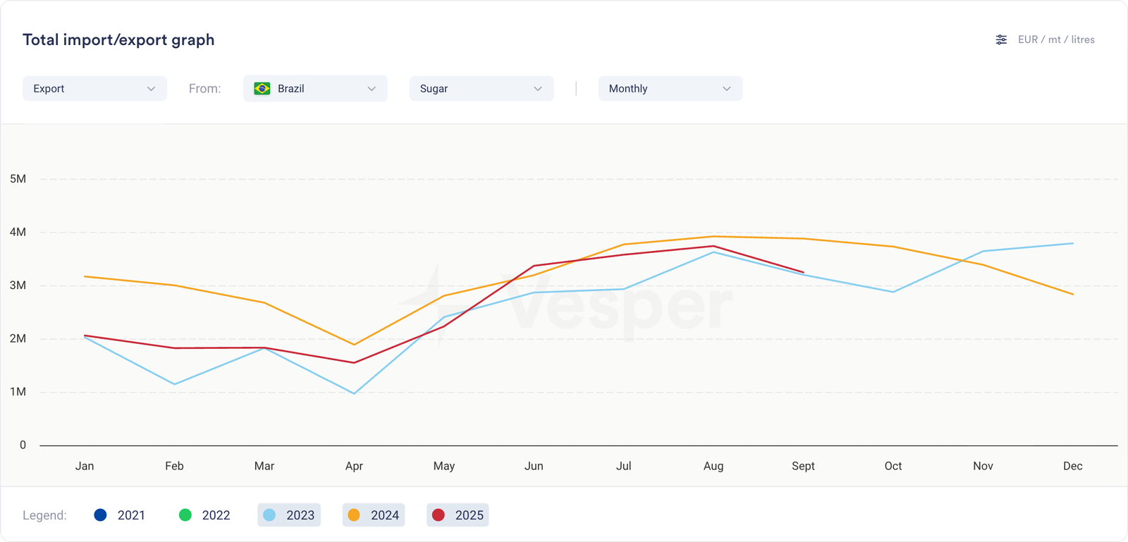The image size is (1128, 542).
Task: Click the Aug peak on 2024 line
Action: [x=713, y=237]
